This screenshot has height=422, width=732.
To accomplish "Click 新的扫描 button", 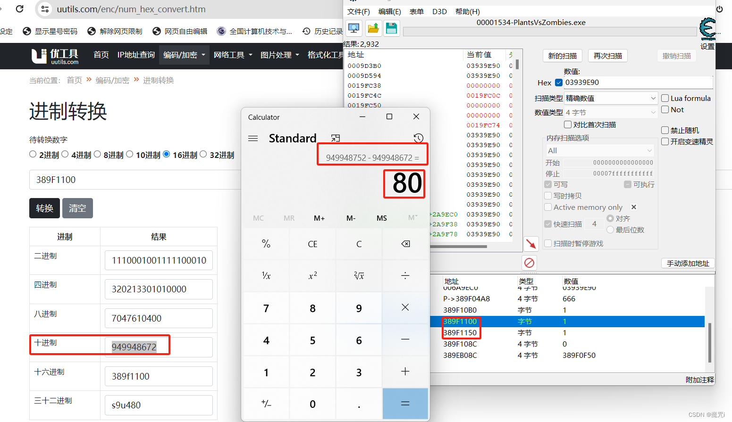I will [x=562, y=56].
